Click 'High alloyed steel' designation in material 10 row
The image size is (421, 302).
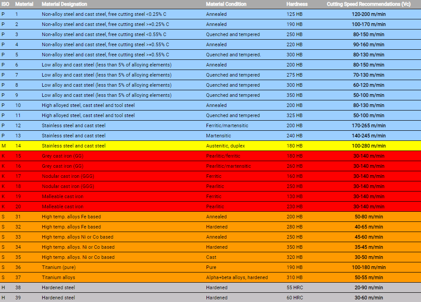coord(88,106)
